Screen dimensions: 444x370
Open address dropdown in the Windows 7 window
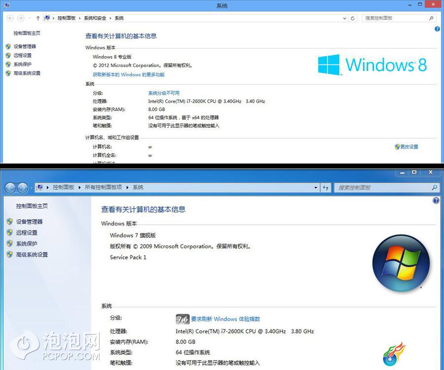pyautogui.click(x=316, y=187)
